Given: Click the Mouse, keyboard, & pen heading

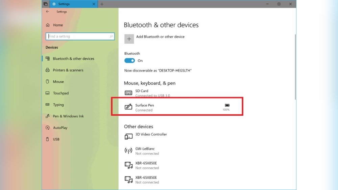Looking at the screenshot, I should 150,83.
